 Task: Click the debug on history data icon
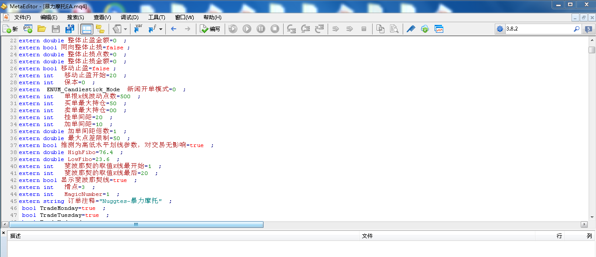[x=233, y=29]
